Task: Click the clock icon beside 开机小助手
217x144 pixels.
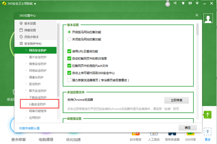Action: click(x=21, y=37)
